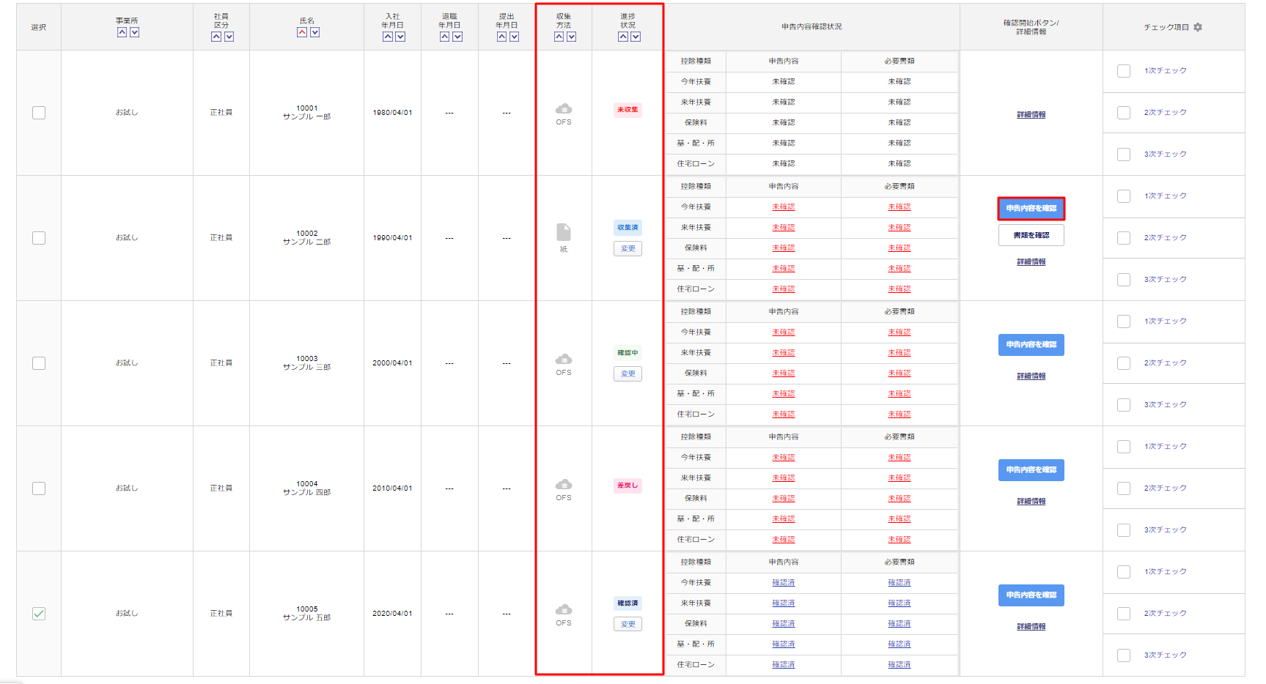Viewport: 1266px width, 684px height.
Task: Sort 収集方法 column ascending
Action: [x=559, y=37]
